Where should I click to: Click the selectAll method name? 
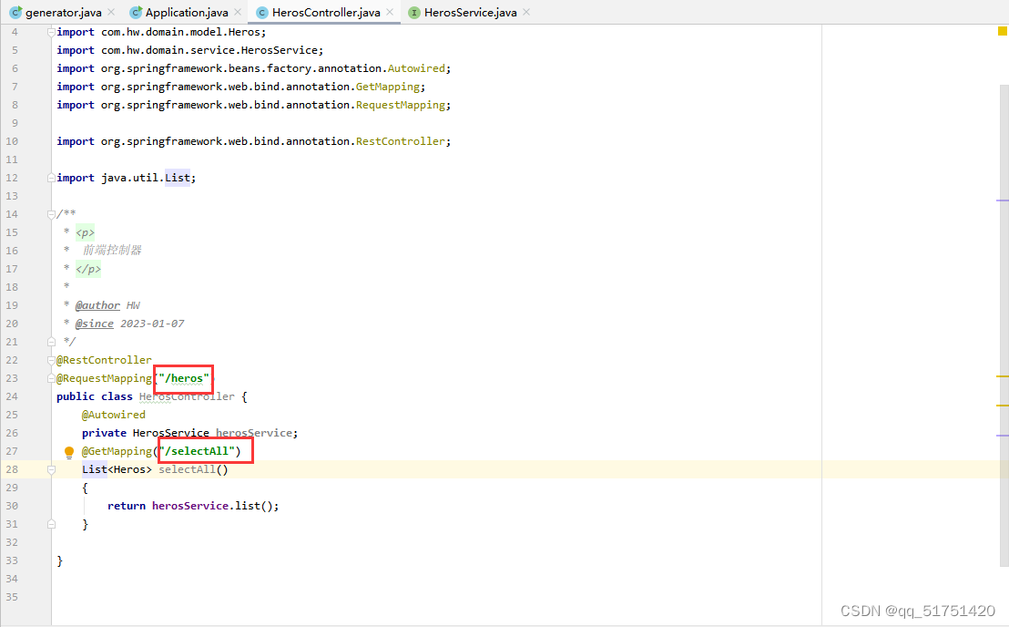click(x=187, y=469)
